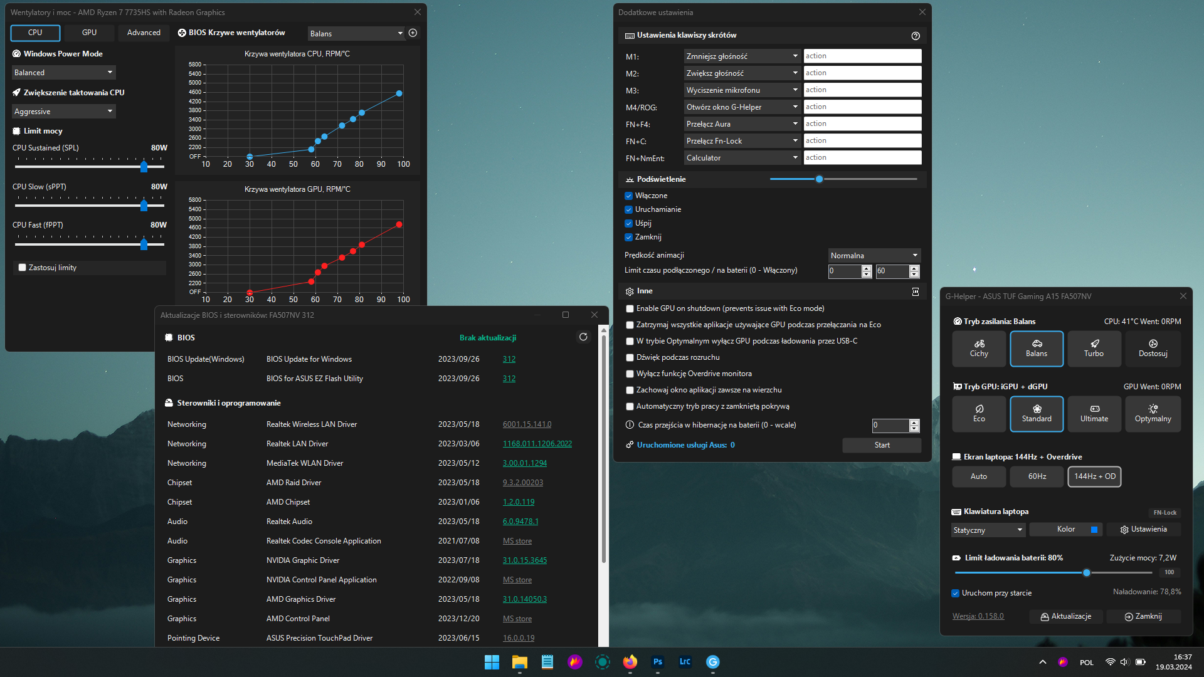The image size is (1204, 677).
Task: Open the M3 Wyciszenie mikrofonu dropdown
Action: tap(742, 90)
